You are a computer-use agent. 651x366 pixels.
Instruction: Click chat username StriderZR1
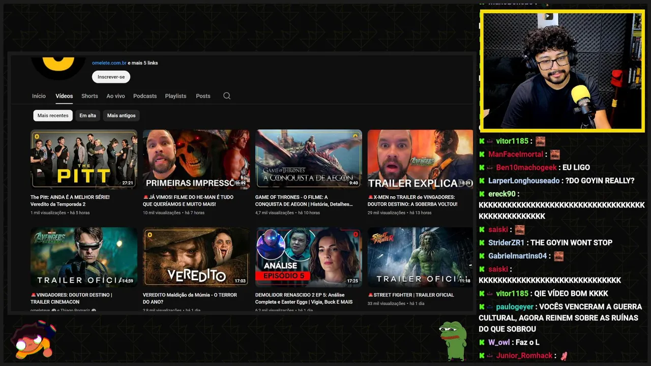(x=506, y=242)
